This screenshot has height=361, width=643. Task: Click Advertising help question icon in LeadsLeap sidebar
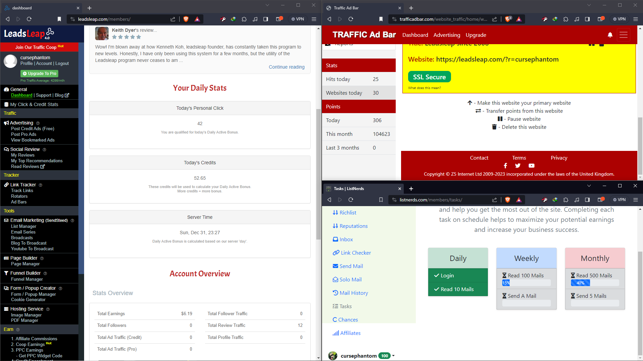38,123
